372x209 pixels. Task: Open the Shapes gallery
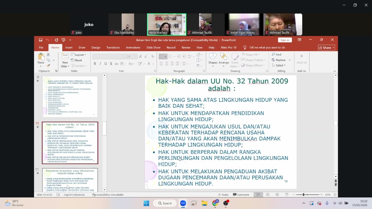pyautogui.click(x=213, y=60)
